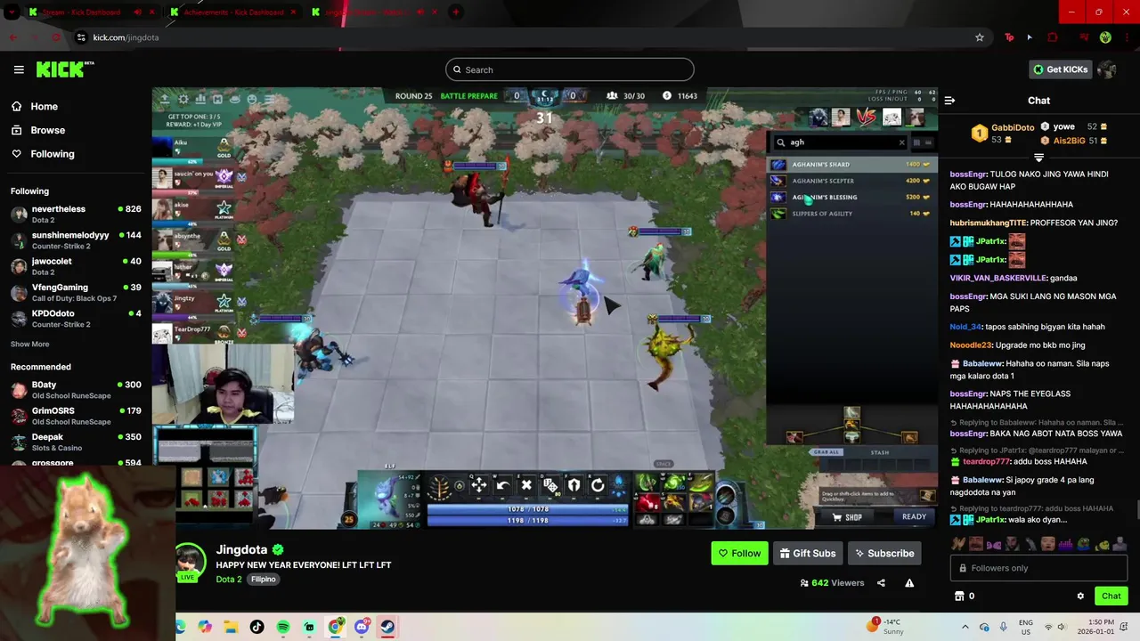Open KPDOdoto channel in Following list
The height and width of the screenshot is (641, 1140).
coord(76,318)
